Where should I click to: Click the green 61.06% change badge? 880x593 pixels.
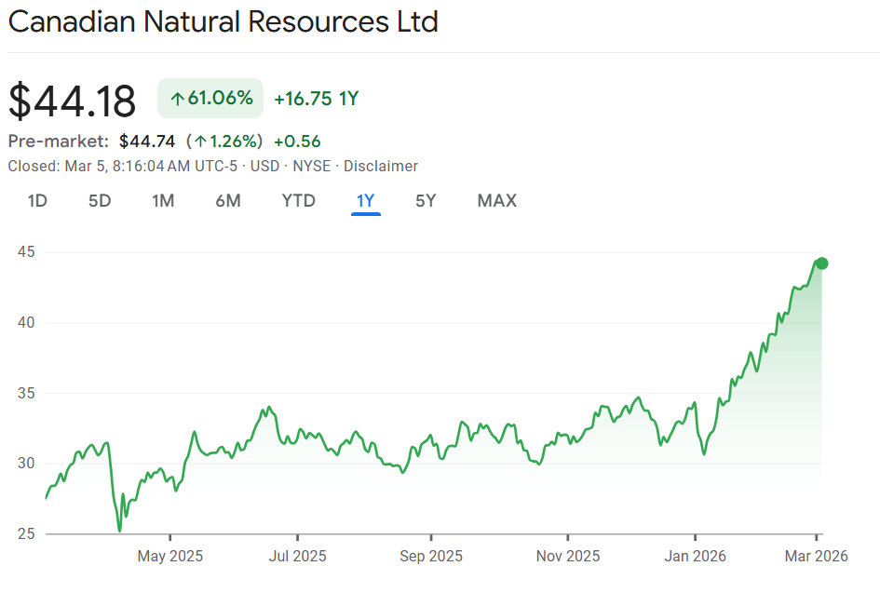coord(210,99)
